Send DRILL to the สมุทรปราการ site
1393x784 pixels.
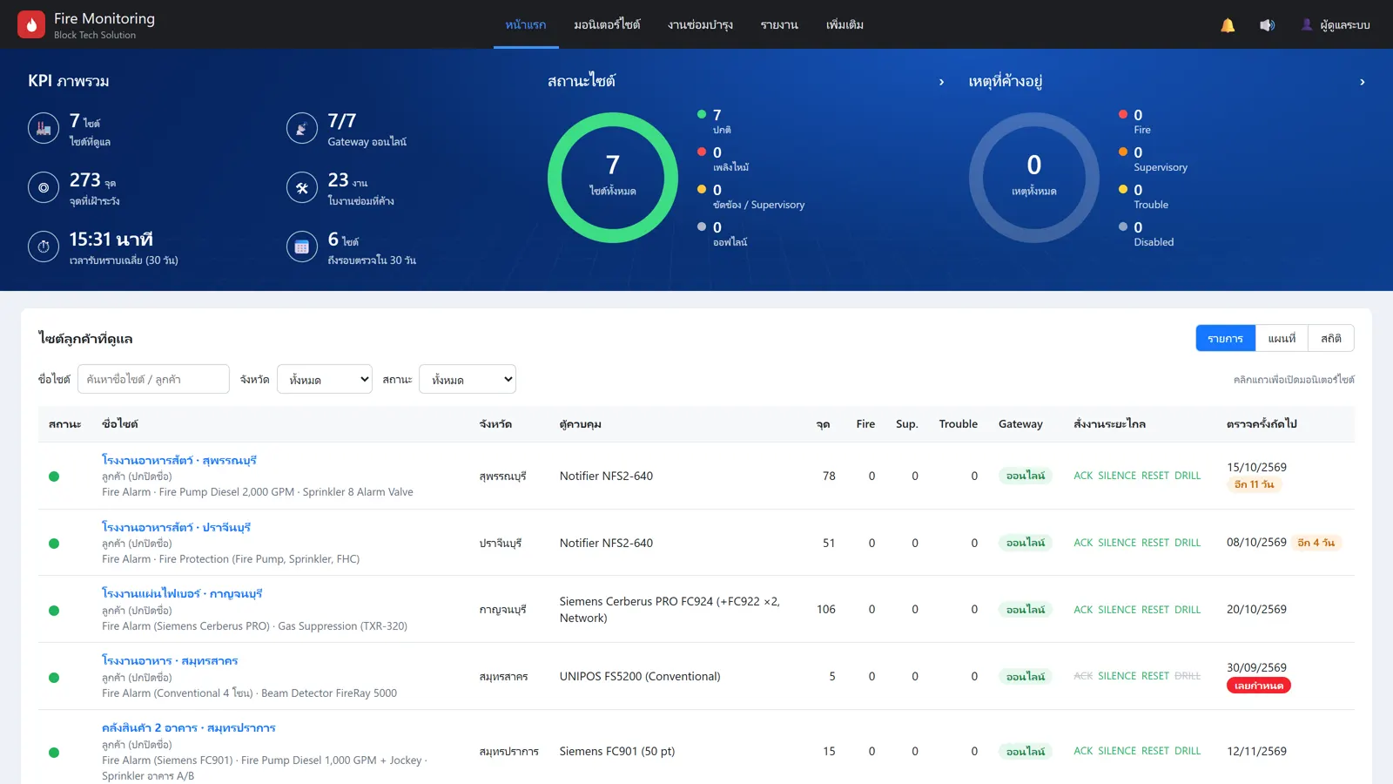click(x=1188, y=751)
